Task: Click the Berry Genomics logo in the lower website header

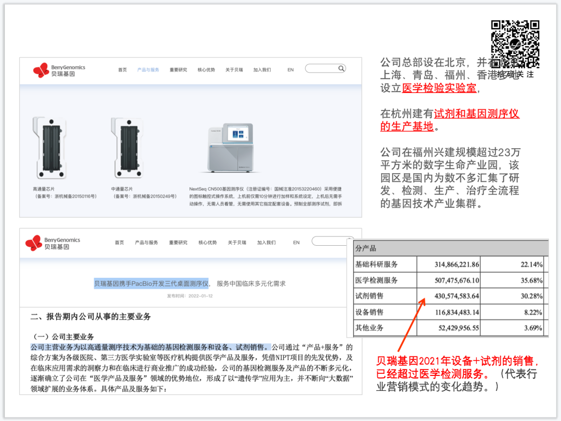Action: tap(52, 243)
